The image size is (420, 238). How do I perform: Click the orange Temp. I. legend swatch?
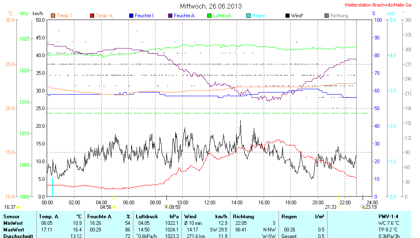(53, 16)
